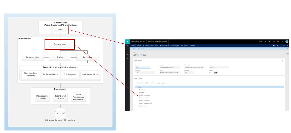Click the Provider field
Viewport: 291px width, 133px height.
click(x=170, y=67)
